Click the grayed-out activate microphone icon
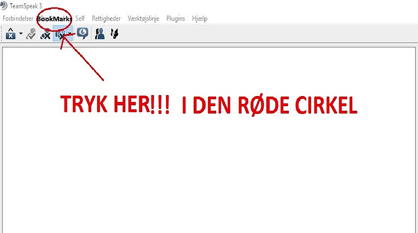418x233 pixels. point(31,34)
